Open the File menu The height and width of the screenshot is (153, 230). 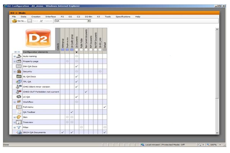(x=14, y=17)
